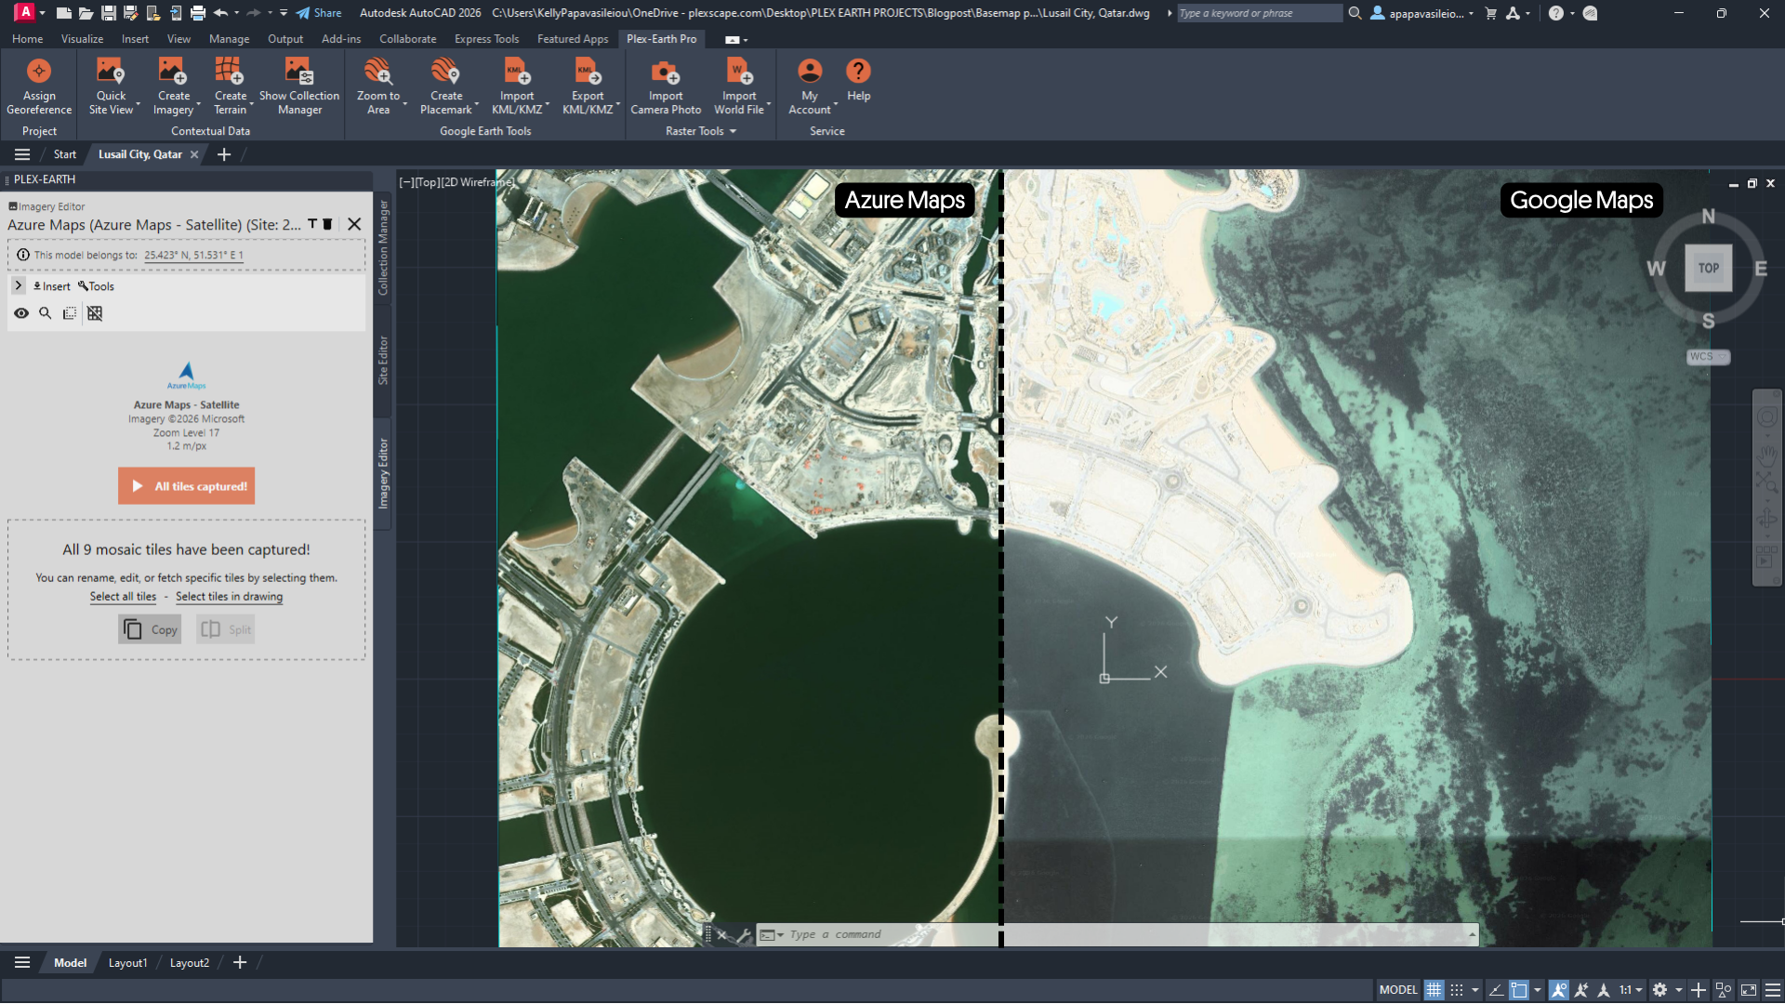The image size is (1785, 1004).
Task: Click the Undo arrow in quick access toolbar
Action: 220,13
